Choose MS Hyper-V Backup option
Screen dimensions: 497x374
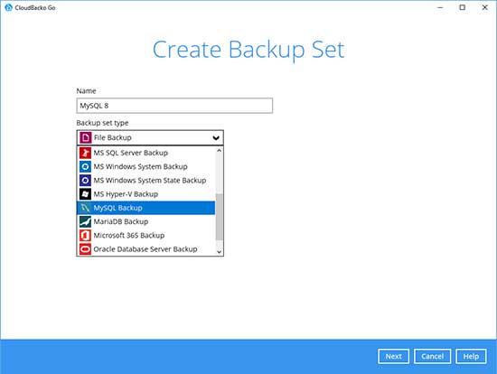(146, 194)
